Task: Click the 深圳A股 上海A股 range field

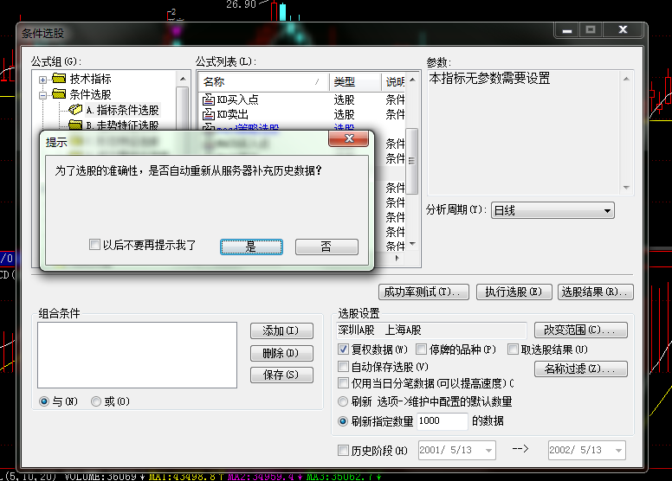Action: coord(431,330)
